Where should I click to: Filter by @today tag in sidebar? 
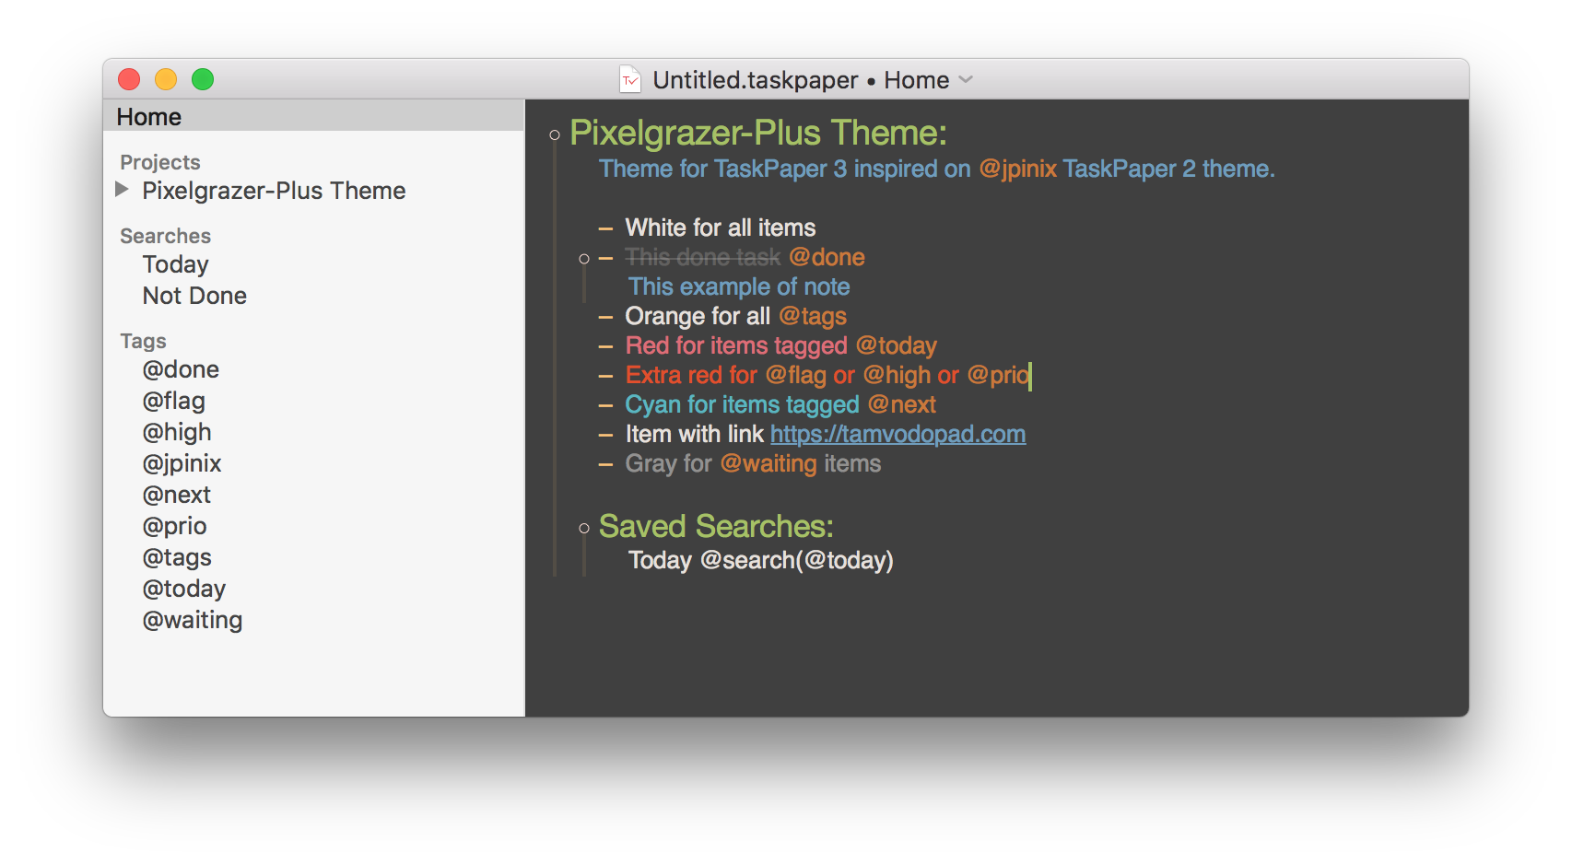[183, 589]
